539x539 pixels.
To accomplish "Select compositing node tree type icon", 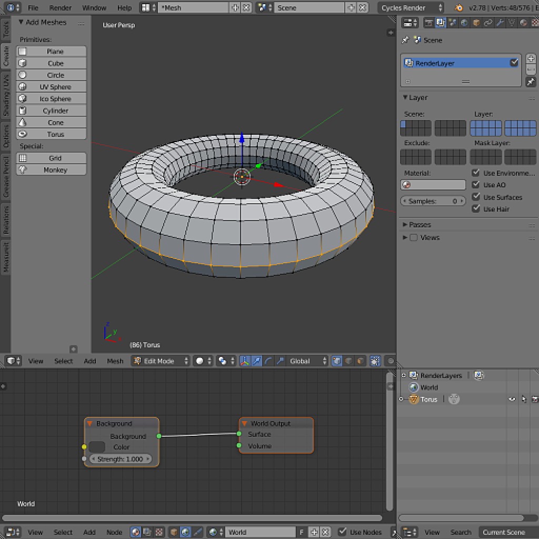I will 147,532.
